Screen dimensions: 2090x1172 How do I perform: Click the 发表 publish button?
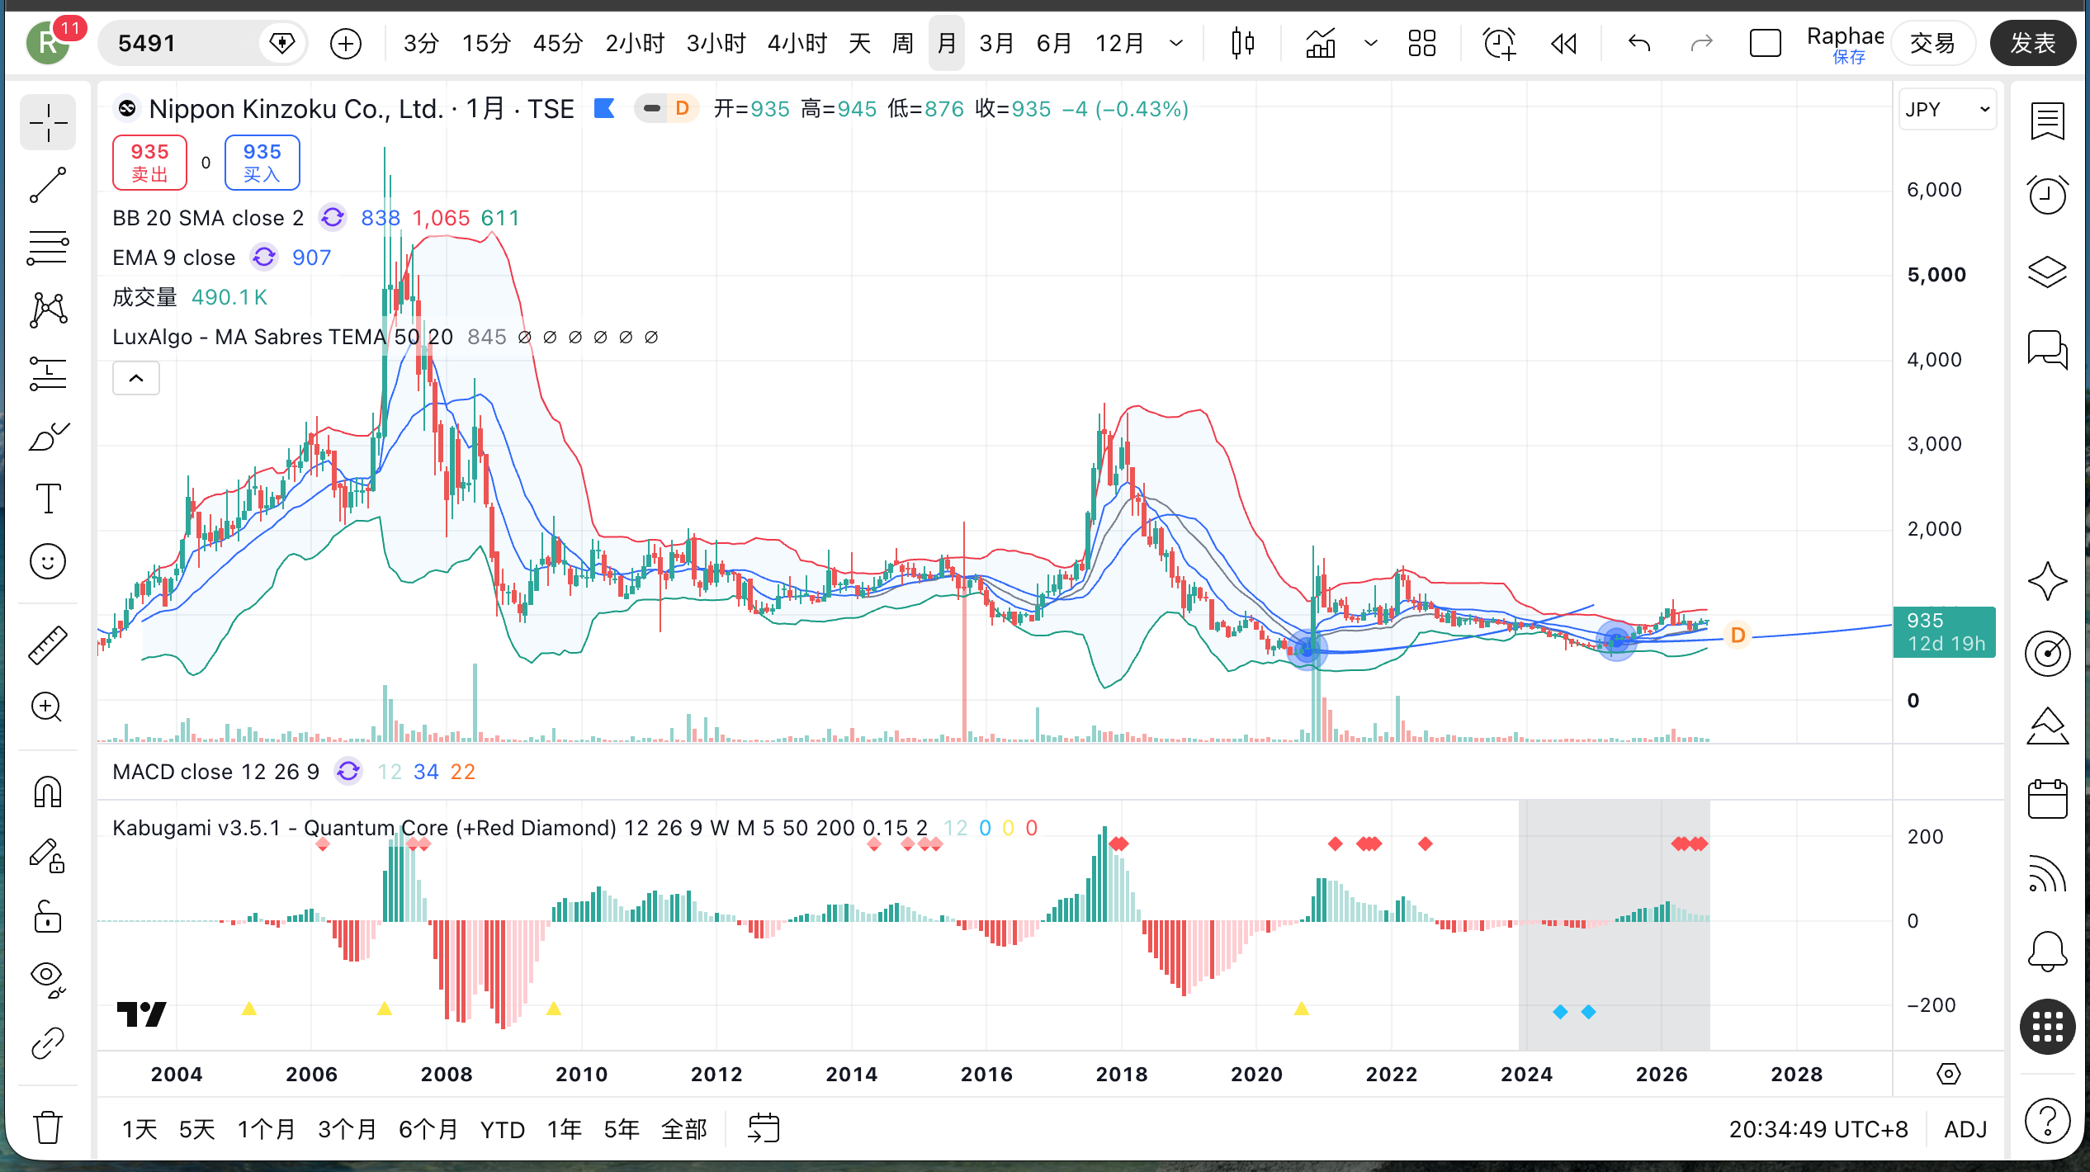pyautogui.click(x=2032, y=43)
